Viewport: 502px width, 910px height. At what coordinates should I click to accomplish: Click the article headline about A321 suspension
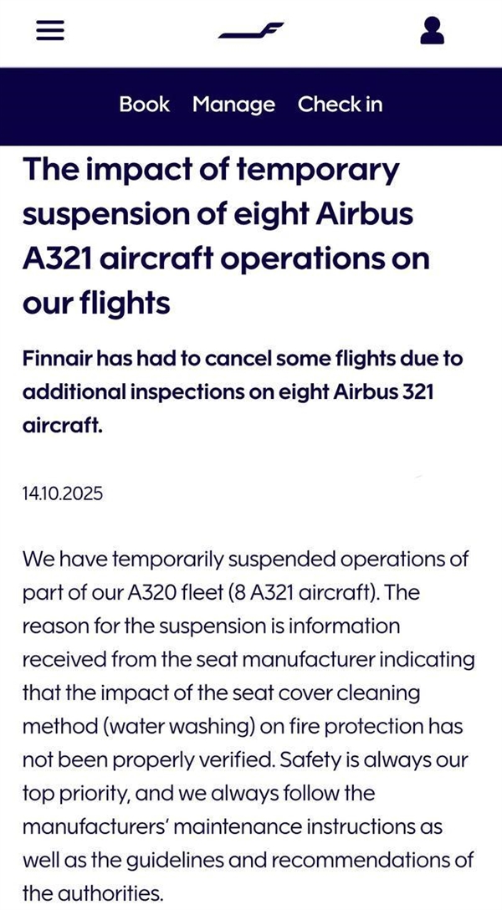226,236
